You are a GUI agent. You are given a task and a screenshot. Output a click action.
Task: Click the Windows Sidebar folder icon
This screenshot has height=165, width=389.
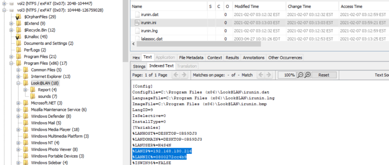pyautogui.click(x=26, y=162)
